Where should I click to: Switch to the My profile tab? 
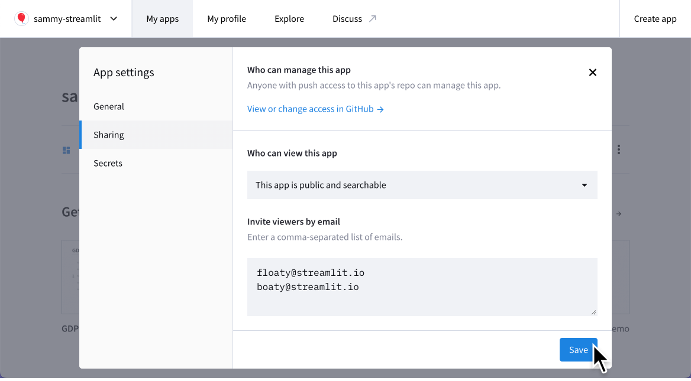(227, 18)
